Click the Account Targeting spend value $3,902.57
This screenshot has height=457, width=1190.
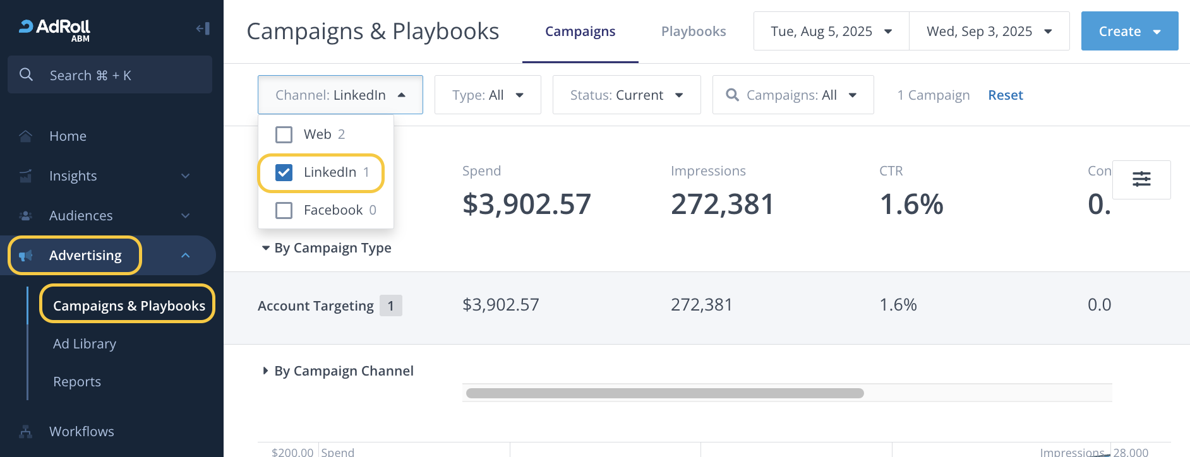click(501, 305)
